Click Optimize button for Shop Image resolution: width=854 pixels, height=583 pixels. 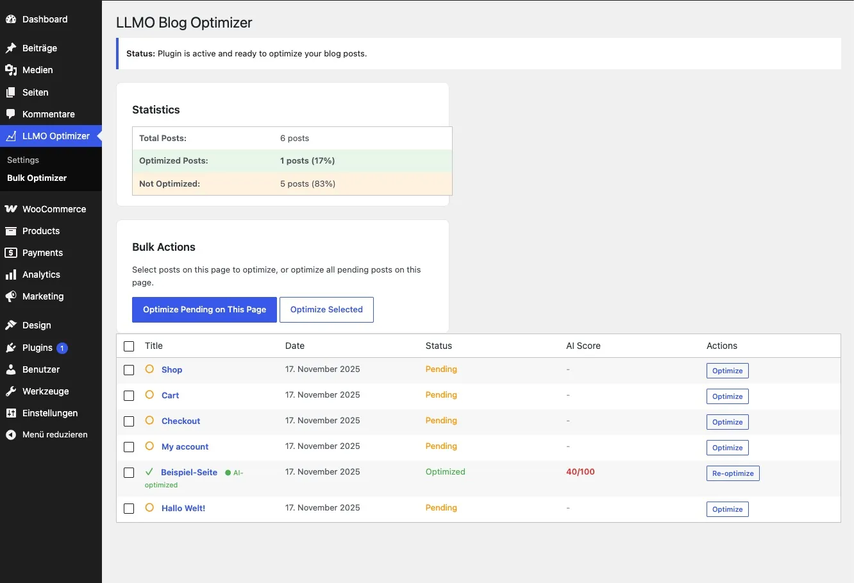(x=727, y=371)
